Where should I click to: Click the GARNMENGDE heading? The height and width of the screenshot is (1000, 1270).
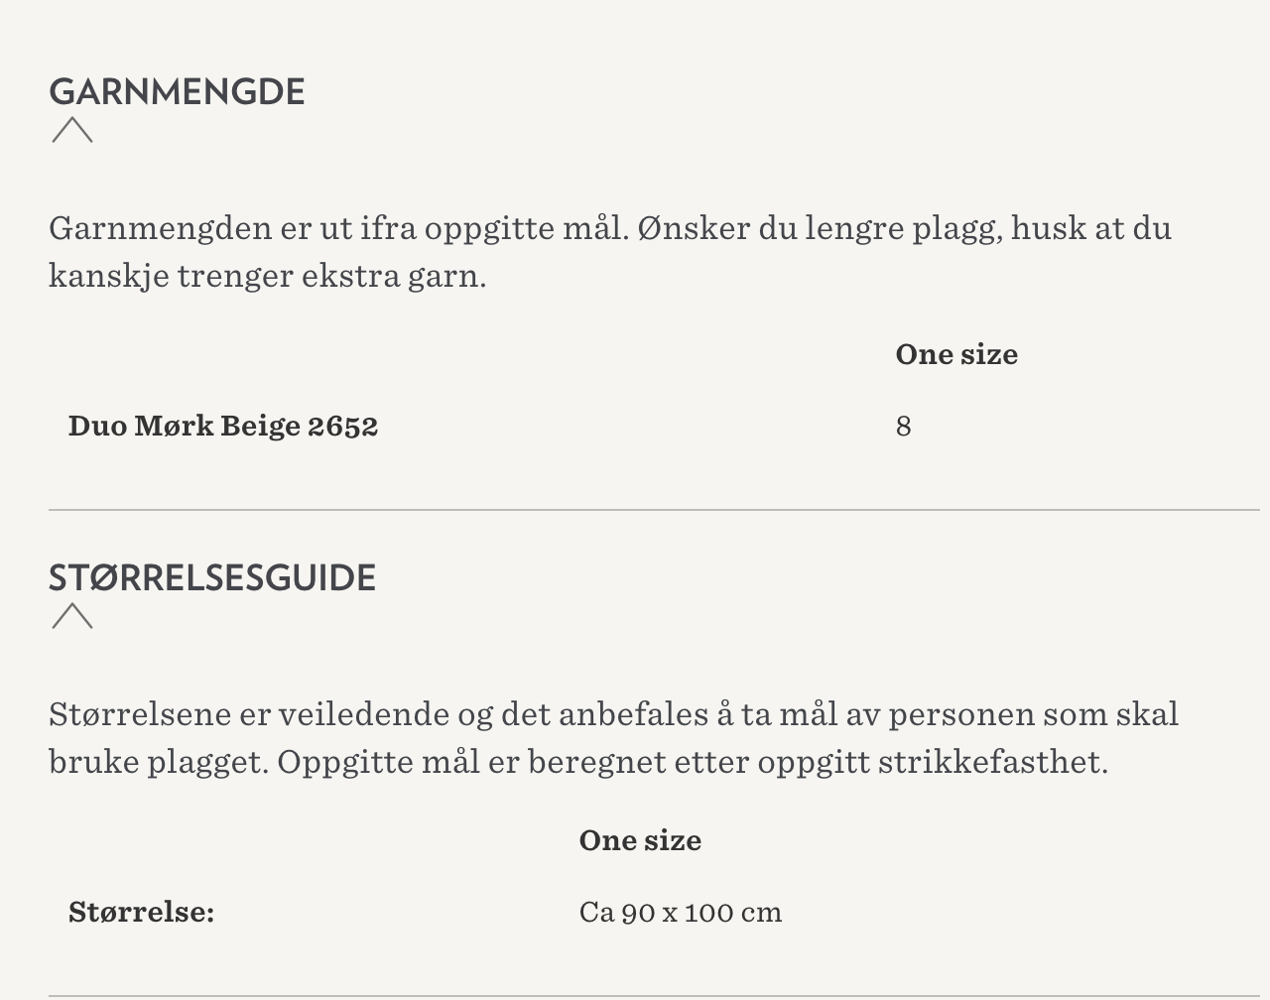177,91
